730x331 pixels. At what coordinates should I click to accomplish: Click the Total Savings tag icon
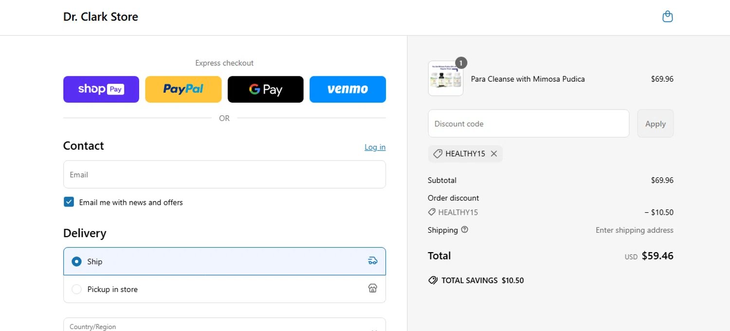pyautogui.click(x=433, y=280)
